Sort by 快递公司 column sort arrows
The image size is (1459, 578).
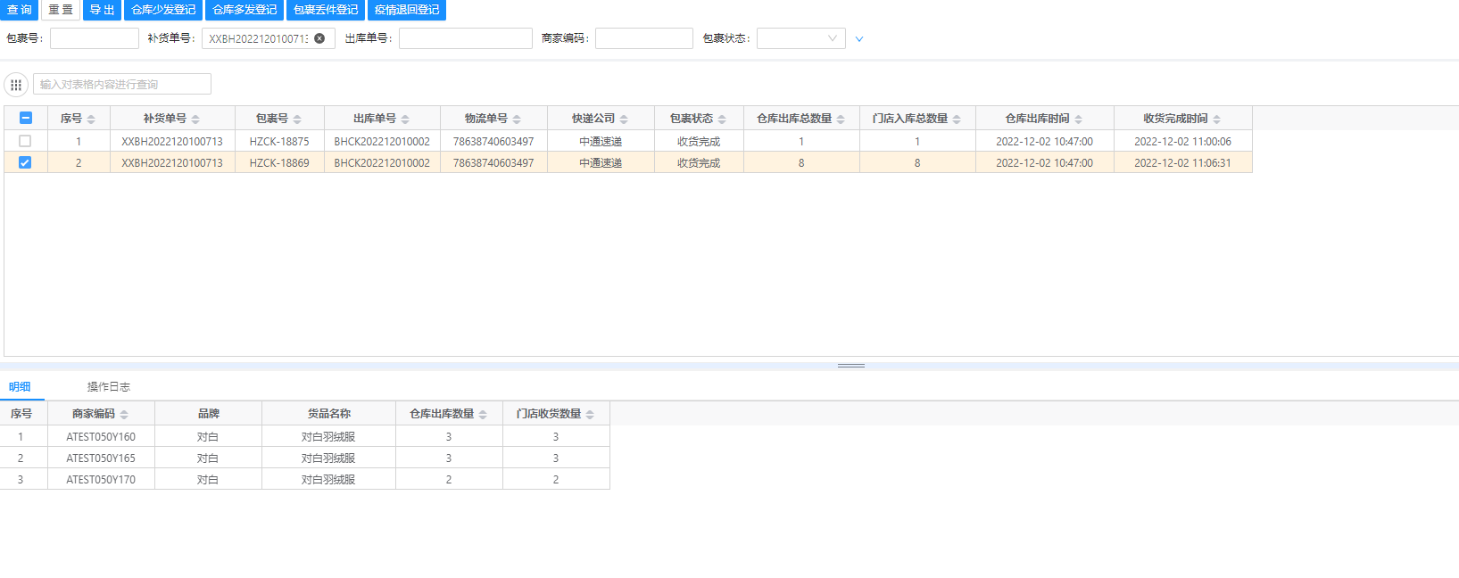pyautogui.click(x=624, y=120)
